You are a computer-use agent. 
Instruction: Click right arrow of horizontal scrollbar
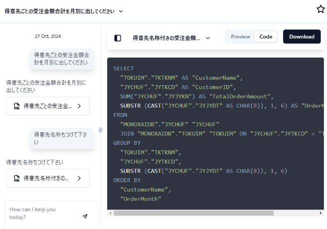coord(321,213)
